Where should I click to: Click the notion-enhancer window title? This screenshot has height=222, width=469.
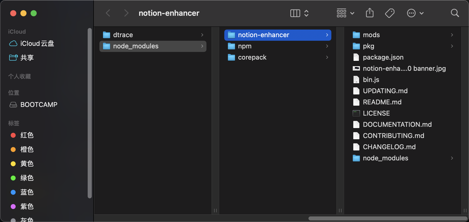(x=169, y=13)
